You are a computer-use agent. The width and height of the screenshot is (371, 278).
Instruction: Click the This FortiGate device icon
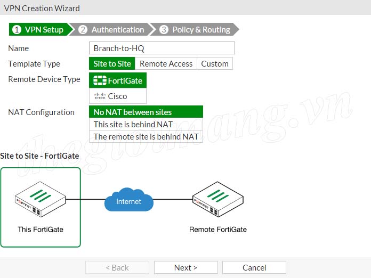pyautogui.click(x=40, y=200)
